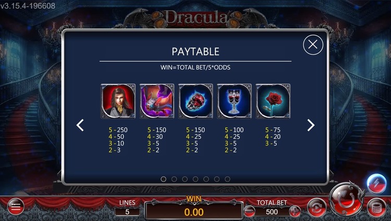The image size is (391, 221).
Task: Select the blood chalice symbol
Action: coord(234,101)
